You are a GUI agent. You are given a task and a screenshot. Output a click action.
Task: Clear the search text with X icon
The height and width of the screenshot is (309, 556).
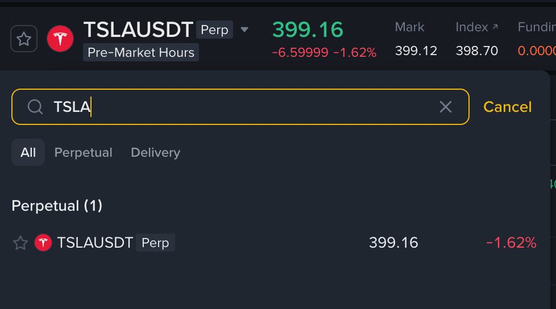click(446, 107)
